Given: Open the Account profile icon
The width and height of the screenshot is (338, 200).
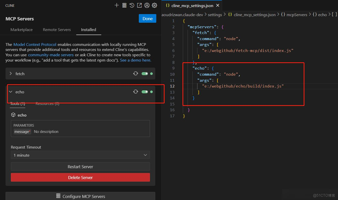Looking at the screenshot, I should [147, 5].
